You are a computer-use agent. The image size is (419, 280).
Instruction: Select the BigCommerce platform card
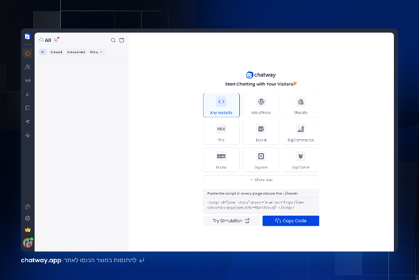[x=301, y=132]
